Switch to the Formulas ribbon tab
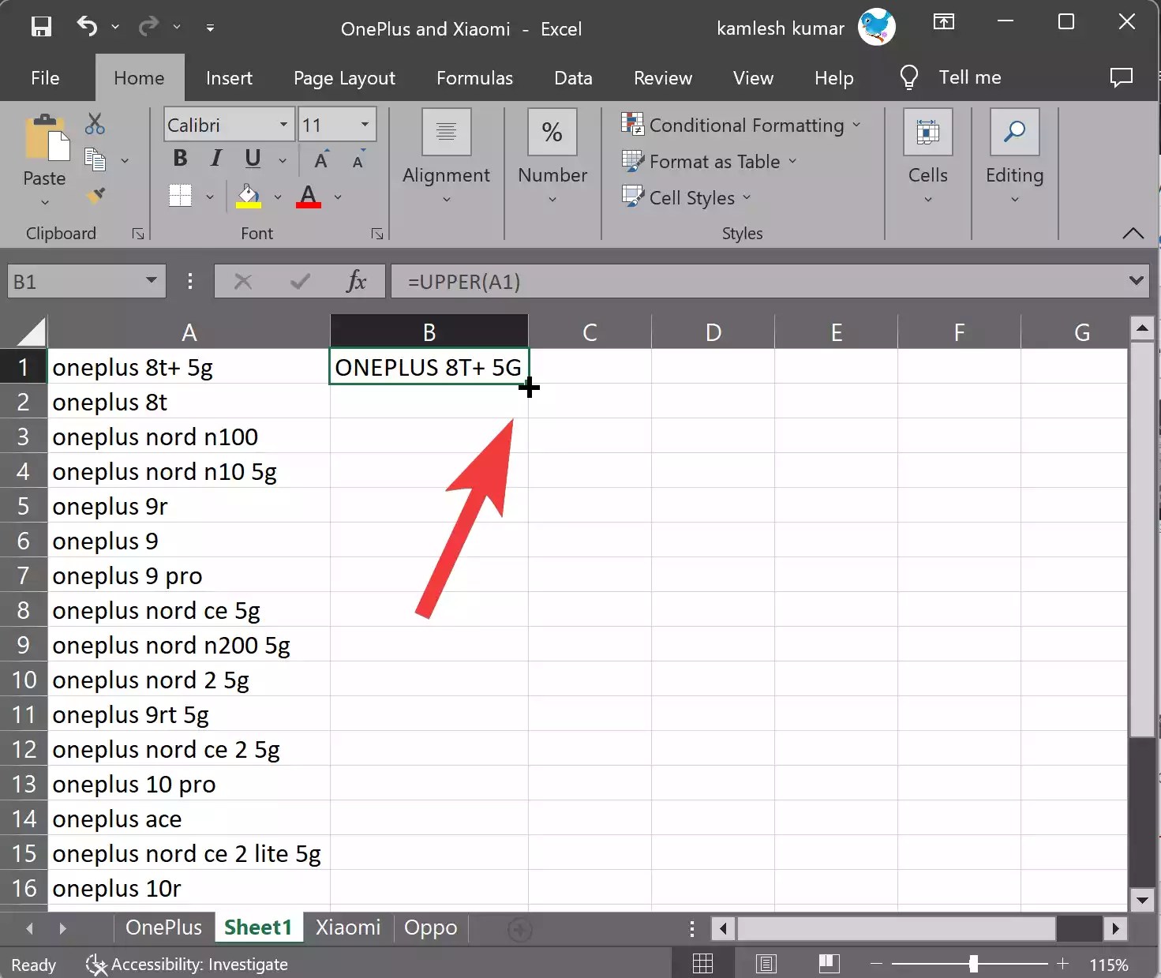Image resolution: width=1161 pixels, height=978 pixels. pyautogui.click(x=474, y=77)
